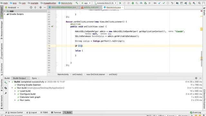
Task: Open the Android project view dropdown
Action: (12, 7)
